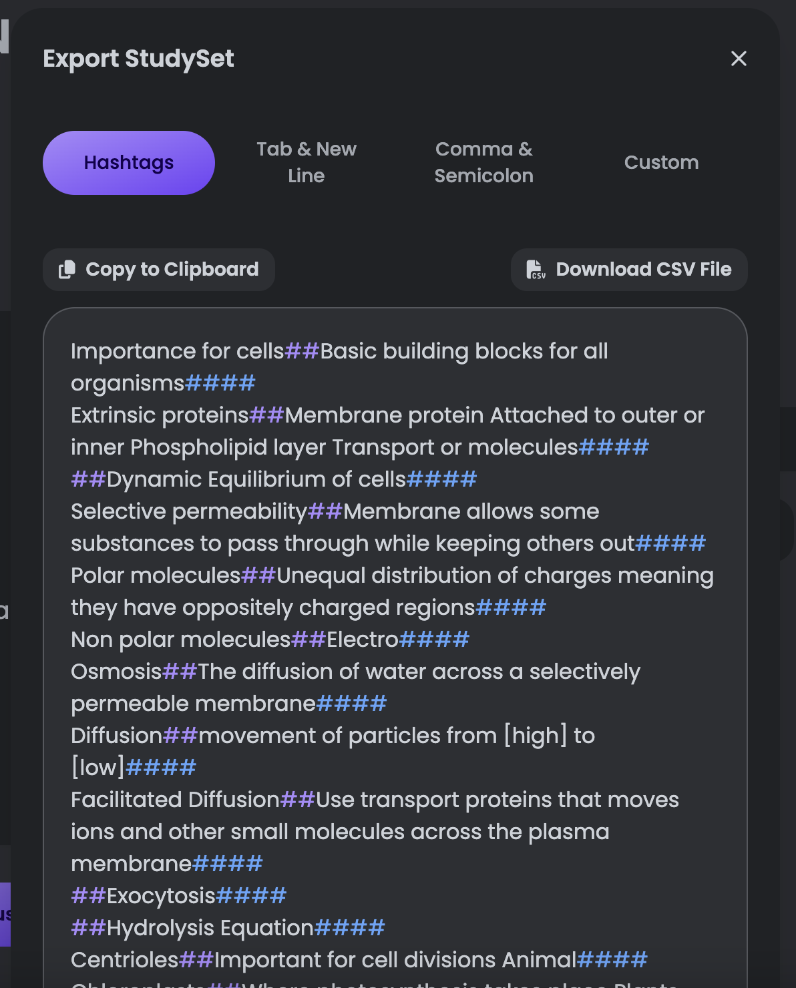Choose the Comma & Semicolon tab
The height and width of the screenshot is (988, 796).
(483, 162)
